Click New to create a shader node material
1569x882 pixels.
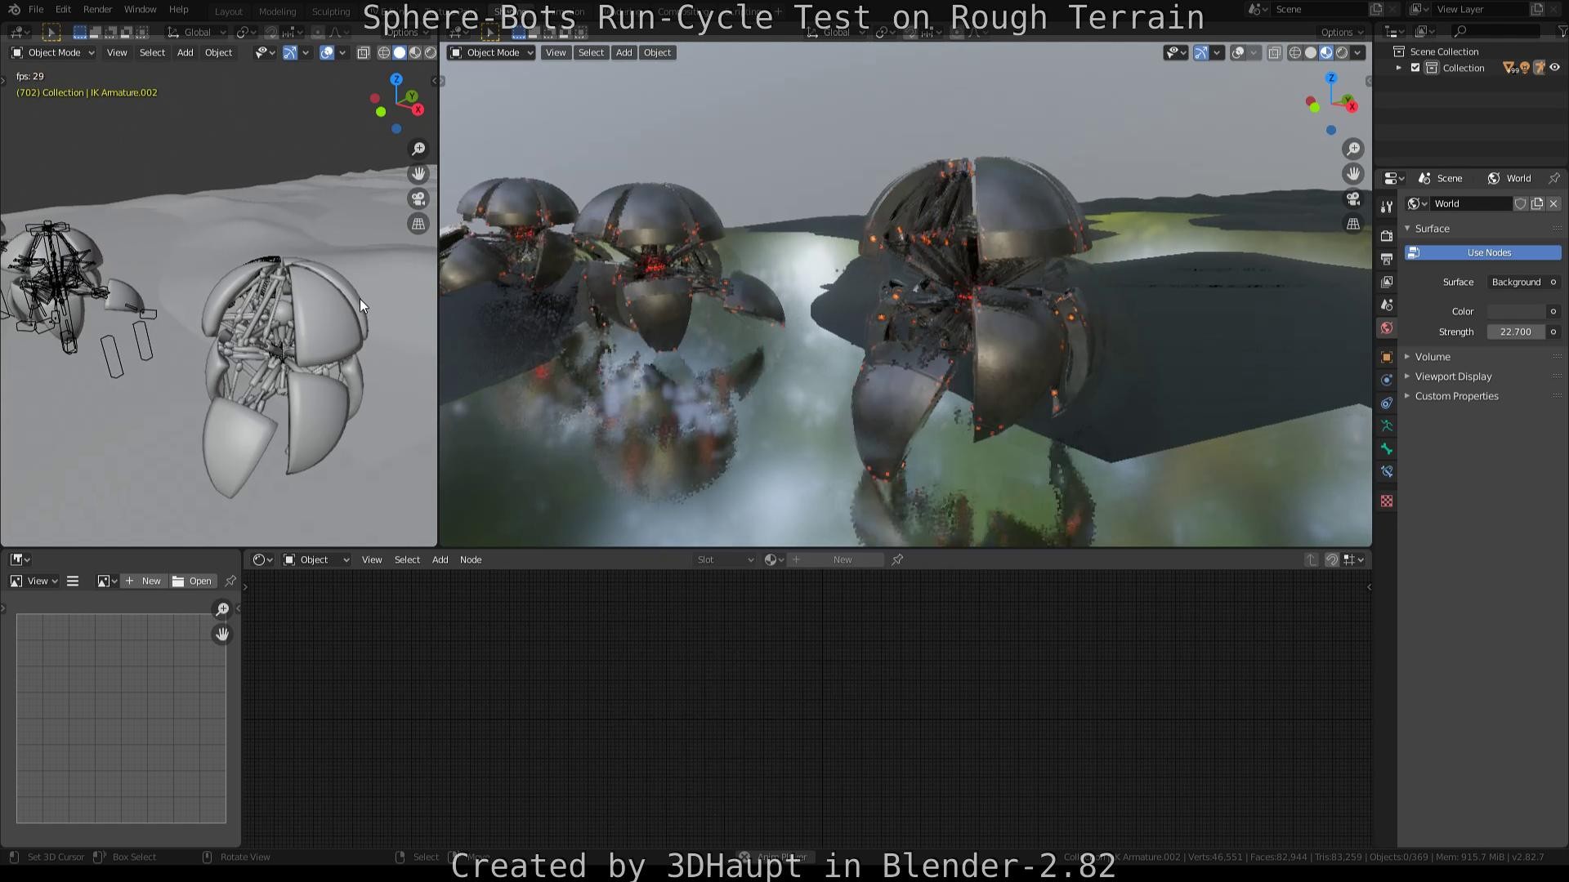(x=842, y=559)
